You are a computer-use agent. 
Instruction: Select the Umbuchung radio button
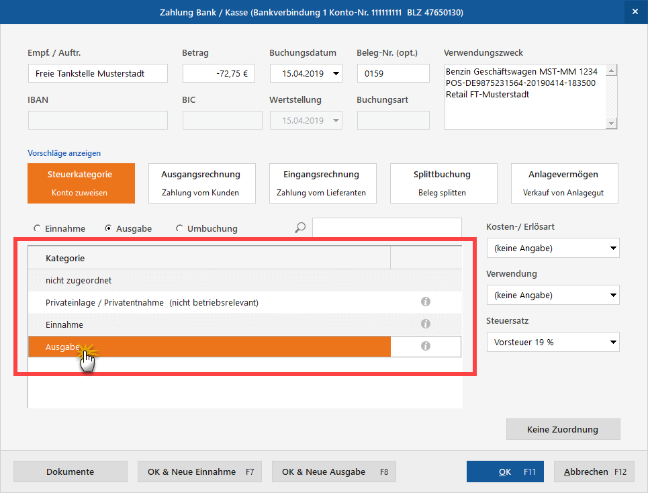coord(179,228)
